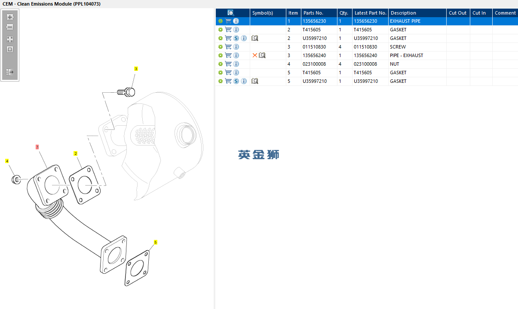Click the Description column header
Image resolution: width=518 pixels, height=309 pixels.
(x=417, y=13)
